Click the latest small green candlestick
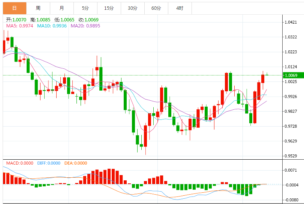304x204 pixels. tap(267, 74)
